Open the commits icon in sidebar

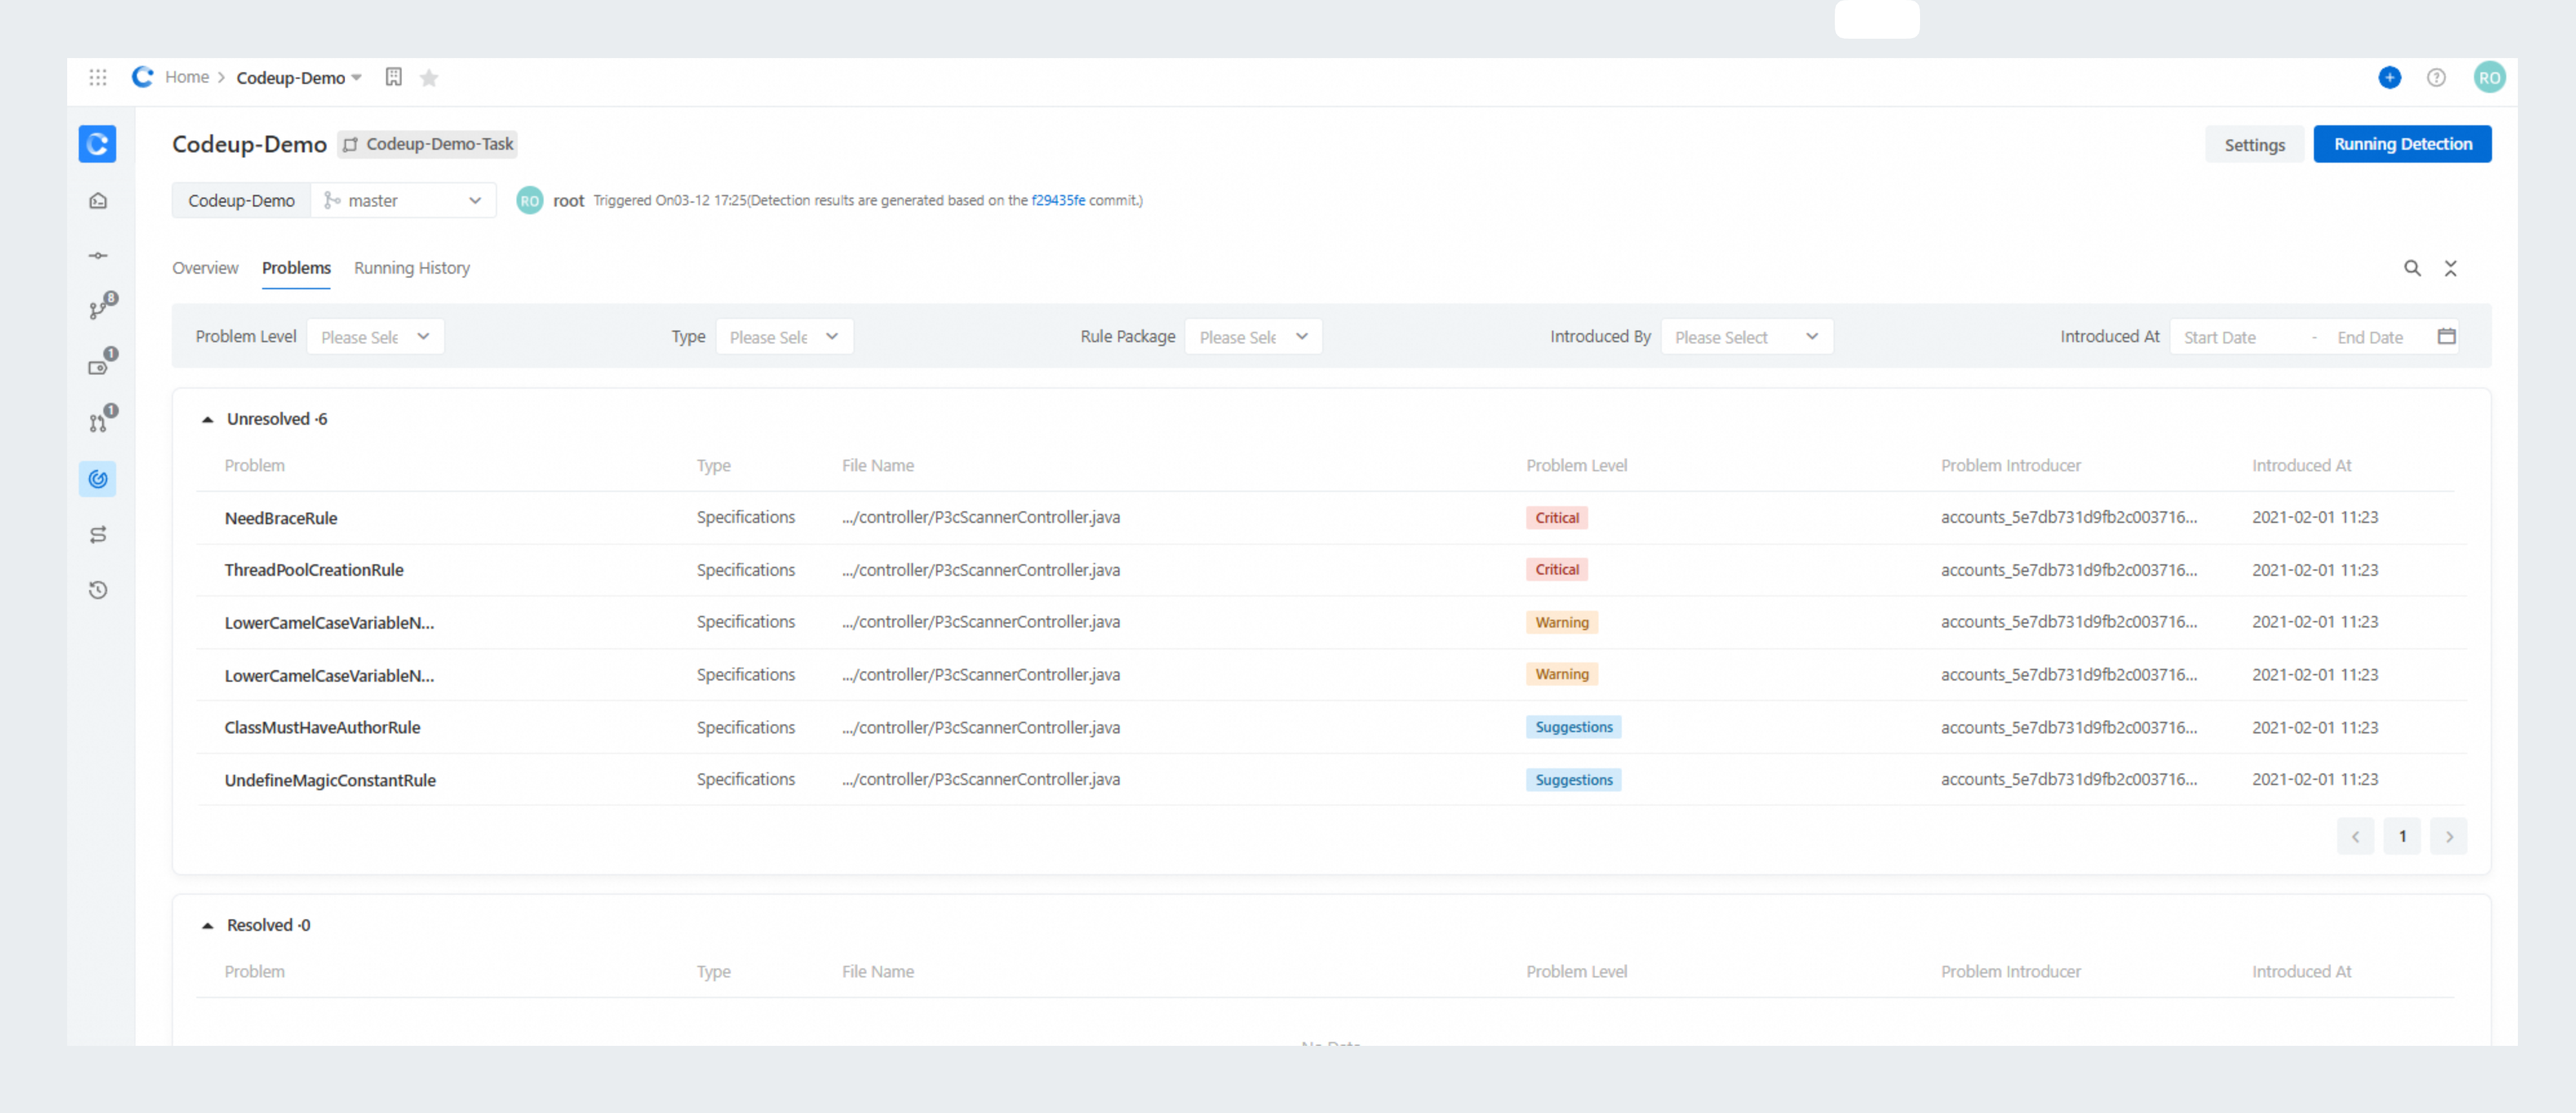pyautogui.click(x=98, y=256)
